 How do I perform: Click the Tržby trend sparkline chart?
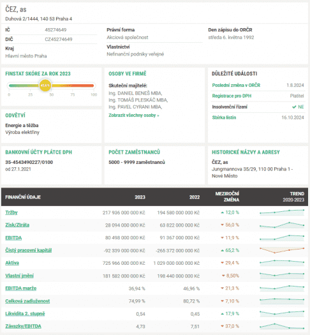[282, 212]
